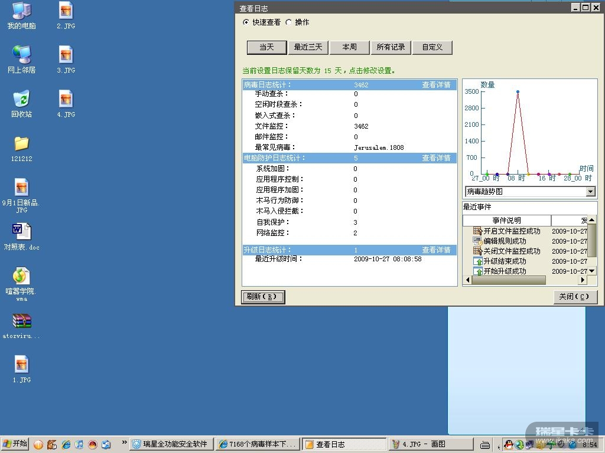Open the 121212 folder on desktop
Viewport: 605px width, 453px height.
coord(21,143)
